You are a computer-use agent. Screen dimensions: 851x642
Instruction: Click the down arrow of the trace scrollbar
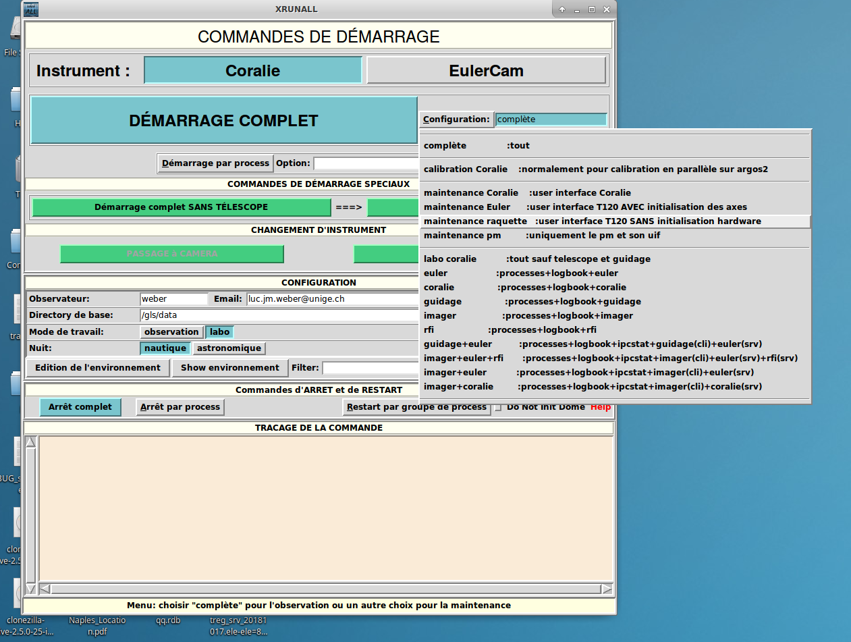coord(30,576)
